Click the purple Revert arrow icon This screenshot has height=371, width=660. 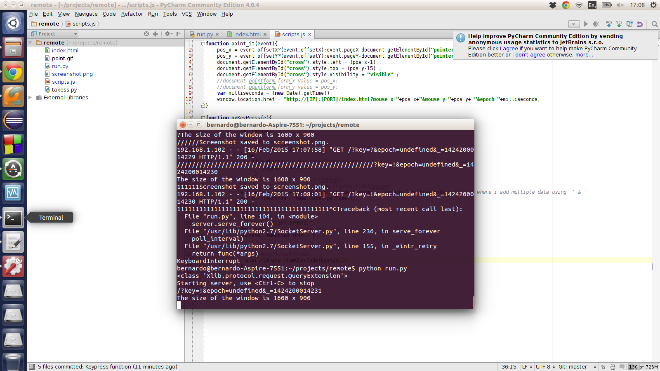pos(640,24)
